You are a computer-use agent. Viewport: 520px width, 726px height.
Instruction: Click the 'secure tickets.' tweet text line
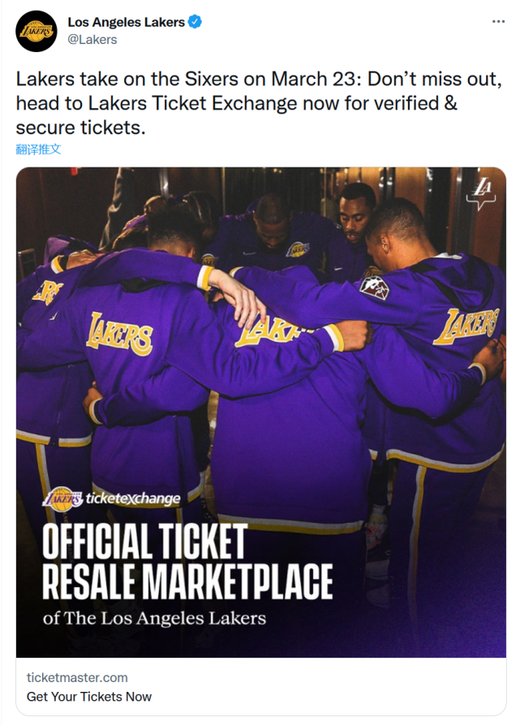[x=80, y=128]
